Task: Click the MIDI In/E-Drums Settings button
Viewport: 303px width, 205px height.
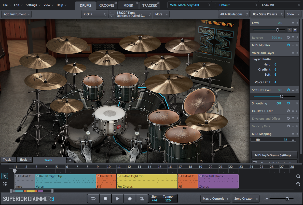Action: pos(274,155)
